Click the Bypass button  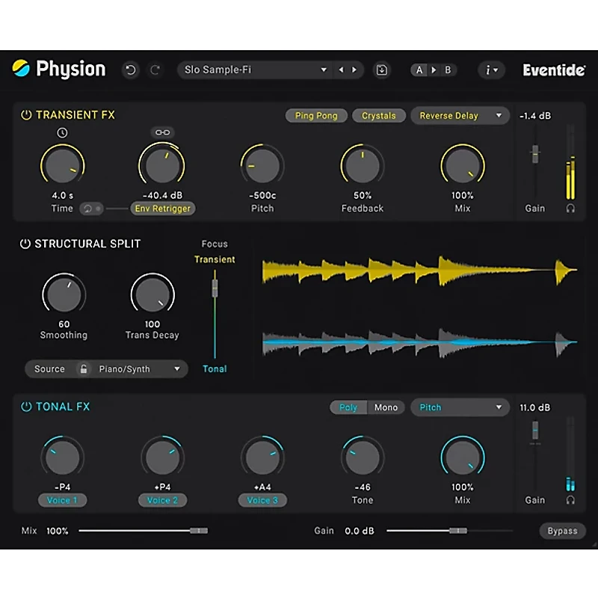point(563,531)
